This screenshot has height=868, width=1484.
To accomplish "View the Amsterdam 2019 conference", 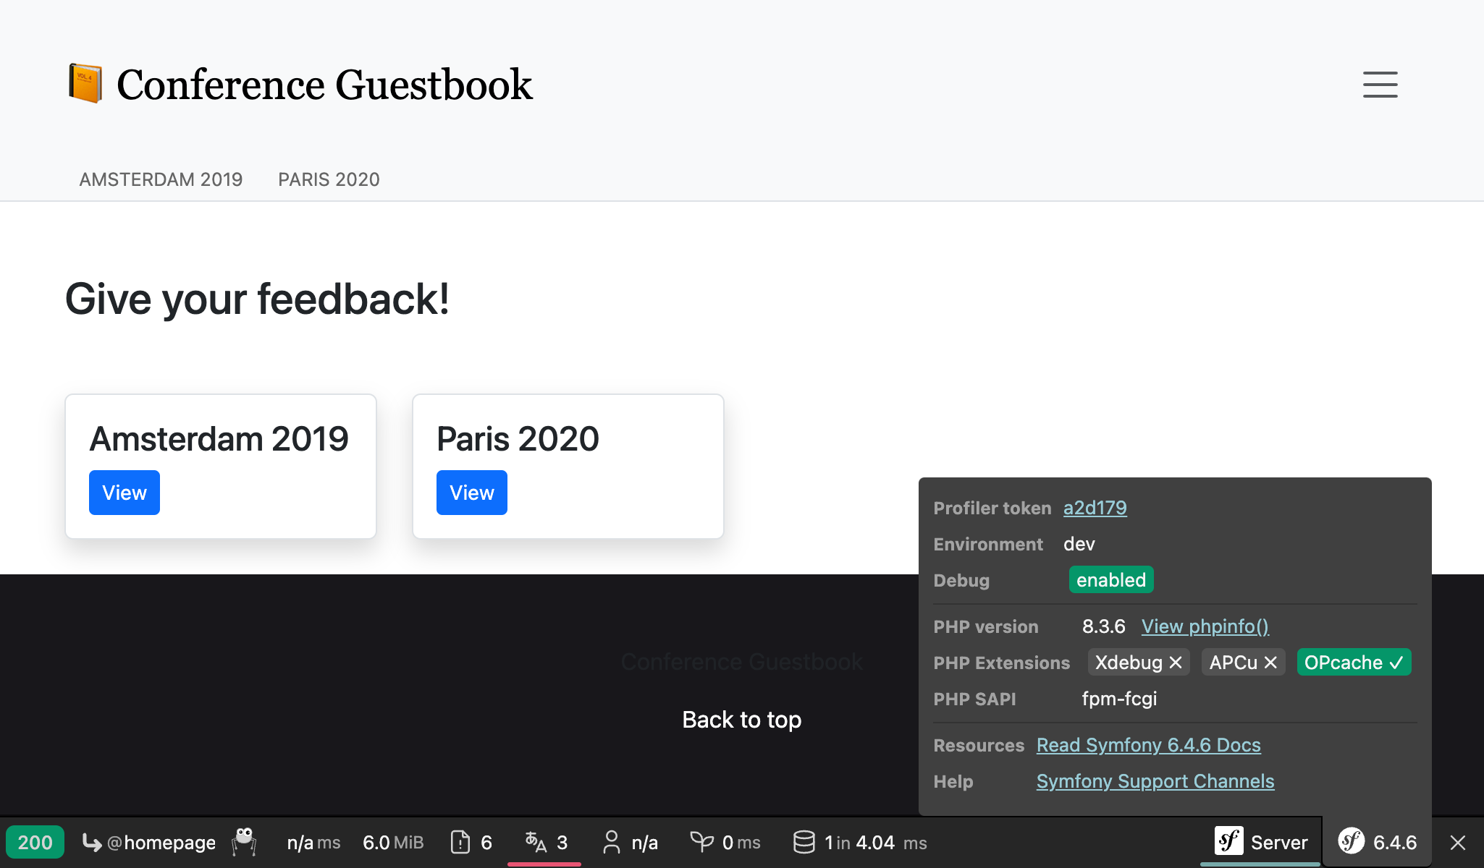I will click(x=125, y=493).
